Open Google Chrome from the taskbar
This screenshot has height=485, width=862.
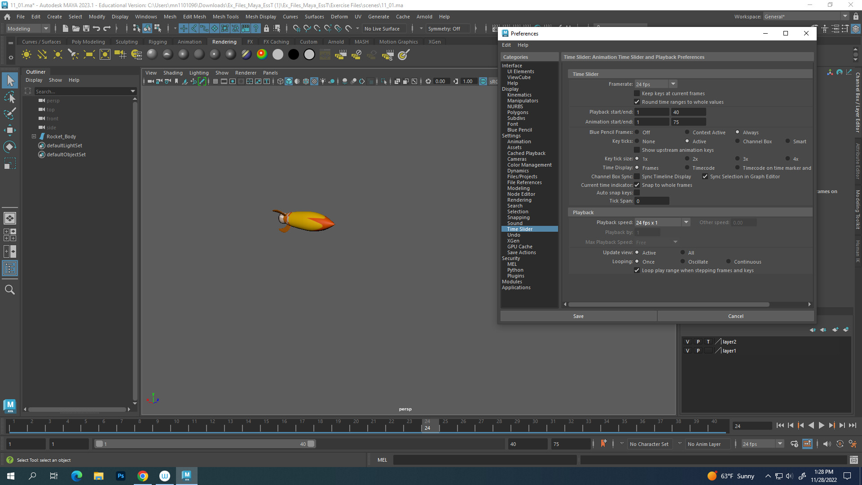pyautogui.click(x=142, y=476)
